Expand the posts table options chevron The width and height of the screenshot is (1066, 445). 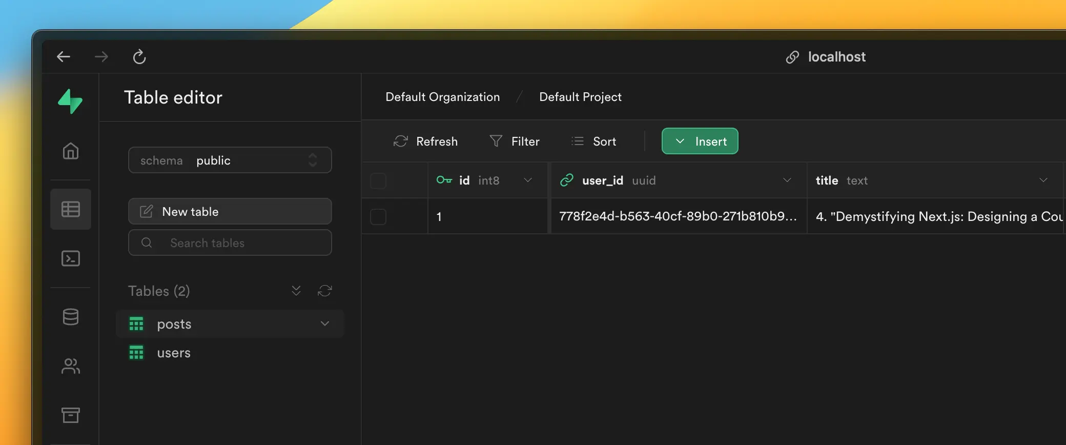(x=325, y=324)
